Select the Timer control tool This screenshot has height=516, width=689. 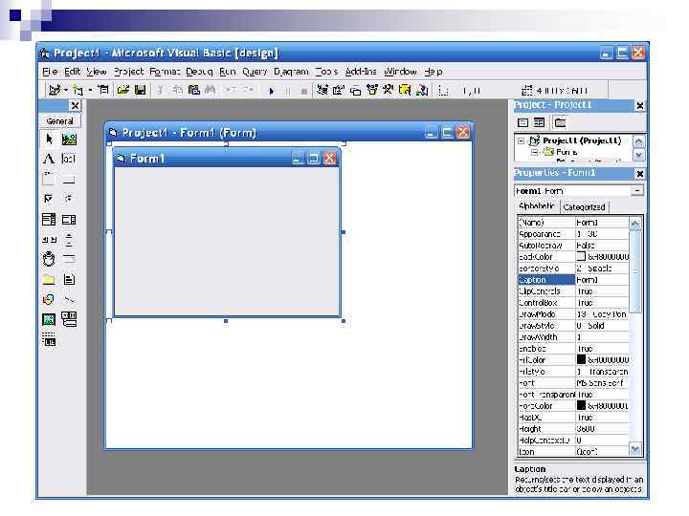49,259
